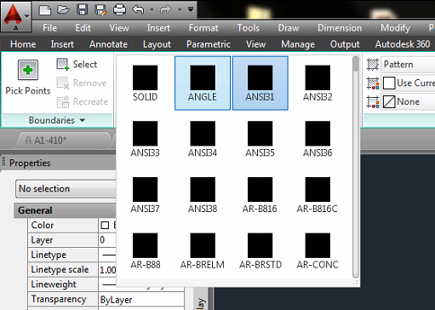This screenshot has height=310, width=435.
Task: Click the Open file folder icon
Action: pyautogui.click(x=63, y=10)
